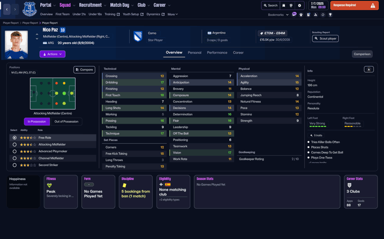Click Nico Paz's player portrait

[x=16, y=44]
